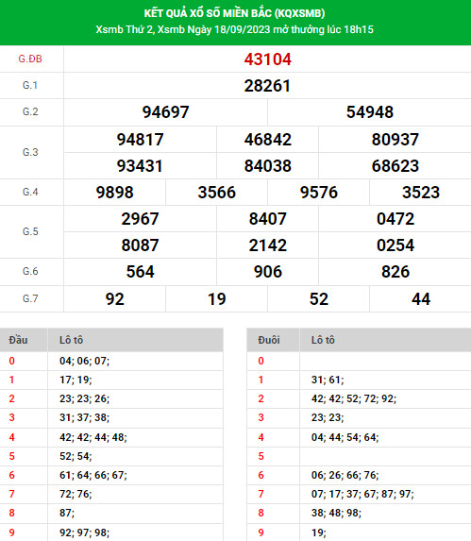The image size is (471, 541).
Task: Click the tail row 7 lô tô list
Action: [362, 494]
